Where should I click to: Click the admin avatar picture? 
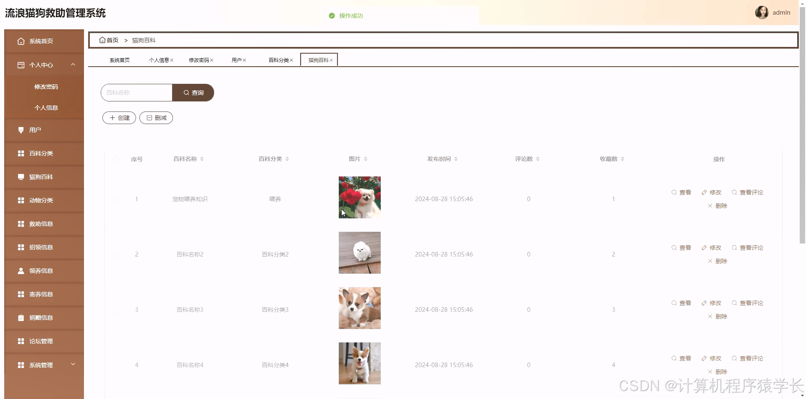[762, 13]
